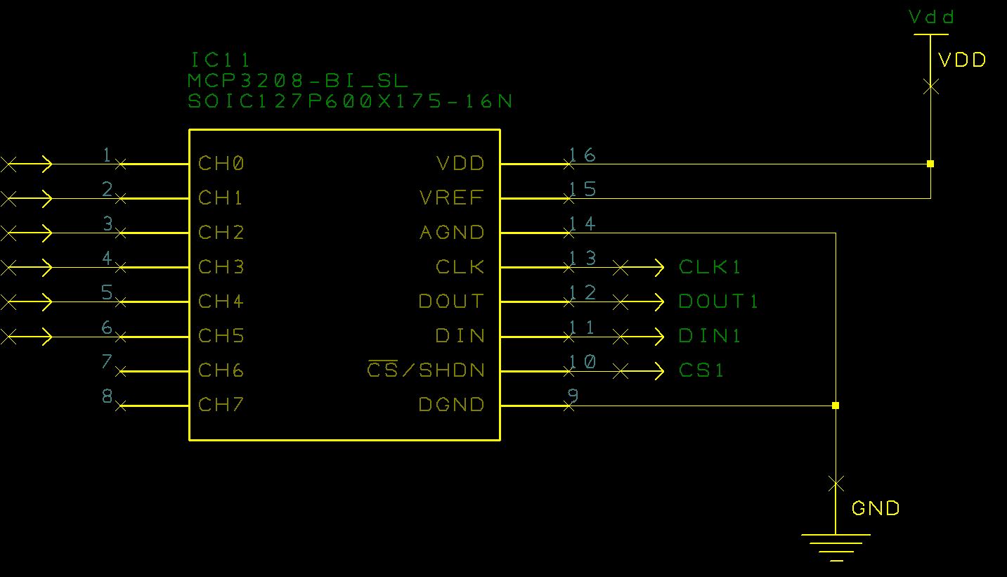Select the SOIC127P600X175-16N footprint label
Viewport: 1007px width, 577px height.
pos(350,102)
